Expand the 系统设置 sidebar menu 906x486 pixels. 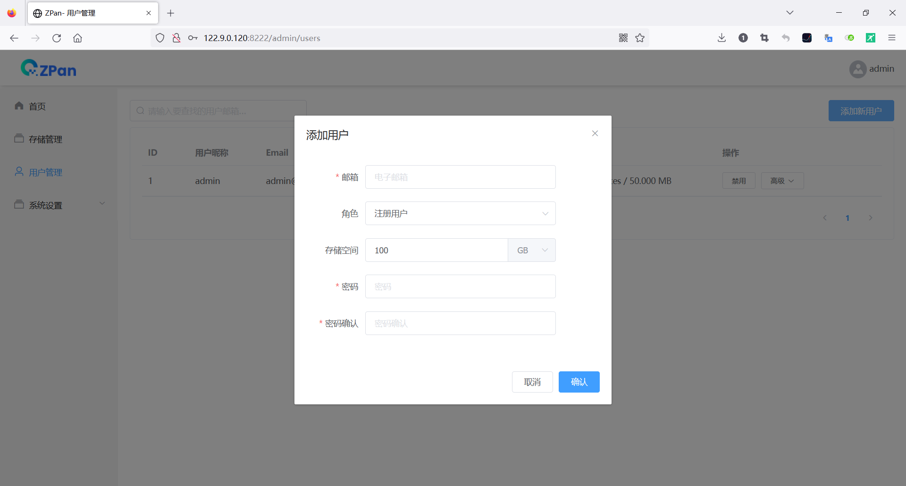(59, 205)
